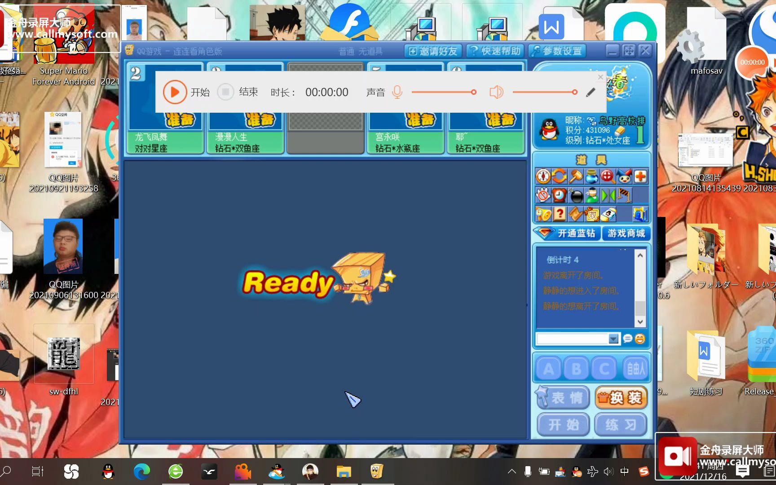Use the orange plus cross item
This screenshot has width=776, height=485.
tap(641, 176)
